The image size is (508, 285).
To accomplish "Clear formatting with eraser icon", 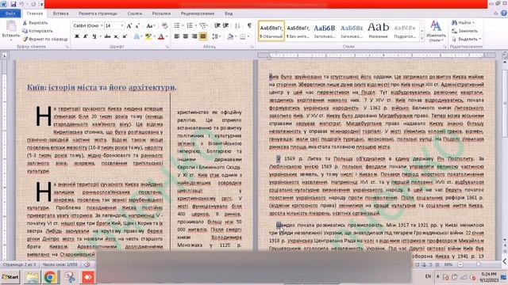I will tap(164, 25).
